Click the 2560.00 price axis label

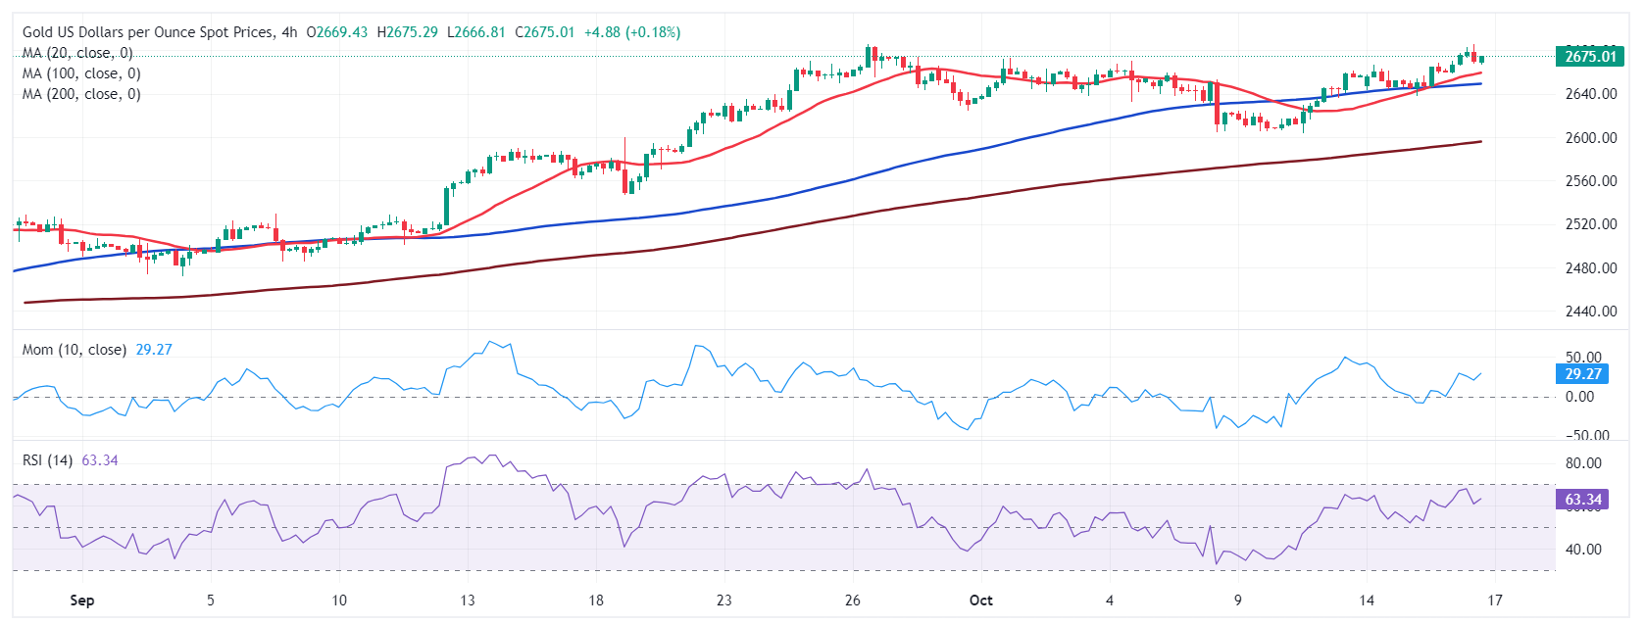tap(1591, 181)
